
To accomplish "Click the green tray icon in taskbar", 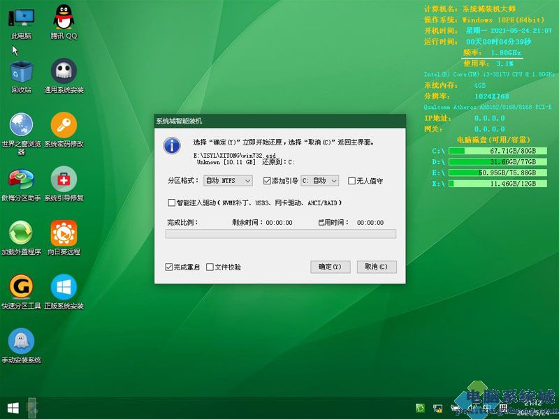I will [x=421, y=409].
